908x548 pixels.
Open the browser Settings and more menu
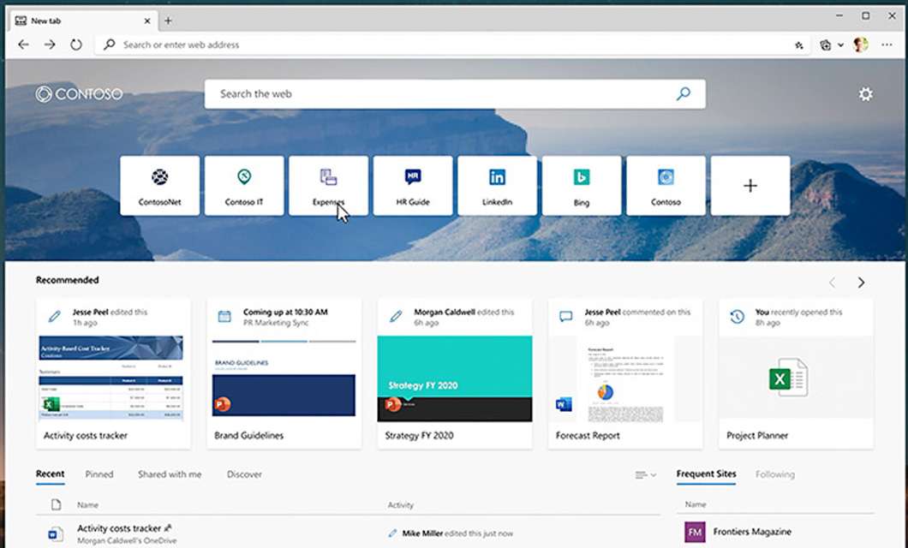[x=887, y=45]
